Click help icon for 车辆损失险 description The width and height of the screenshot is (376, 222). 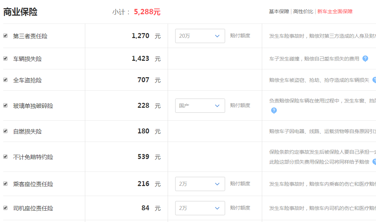coord(365,59)
